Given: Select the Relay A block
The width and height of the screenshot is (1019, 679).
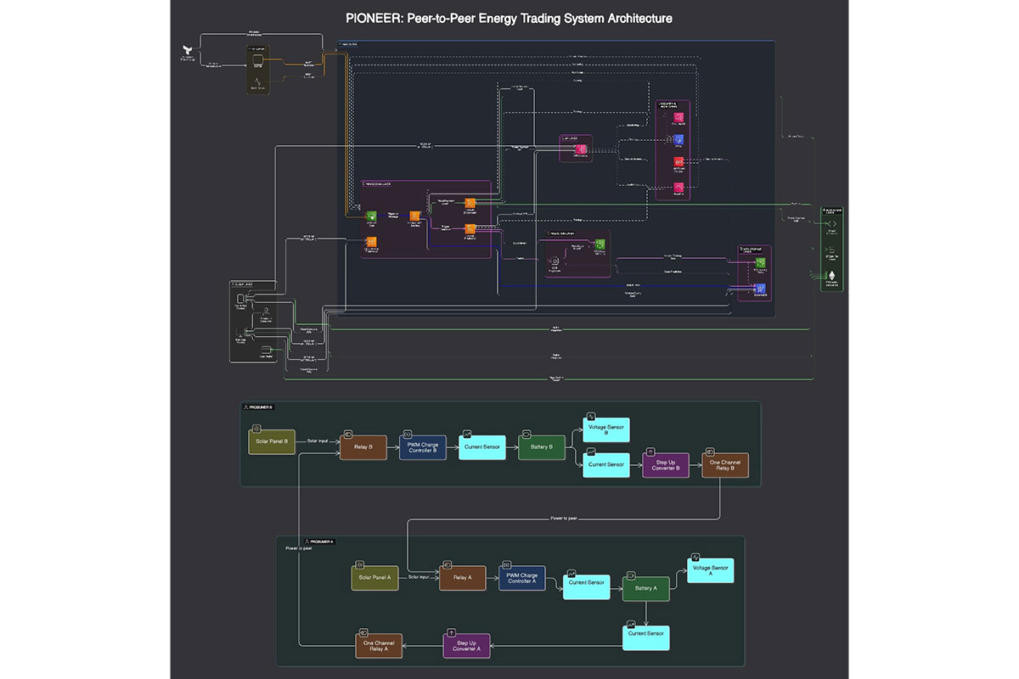Looking at the screenshot, I should pyautogui.click(x=463, y=578).
